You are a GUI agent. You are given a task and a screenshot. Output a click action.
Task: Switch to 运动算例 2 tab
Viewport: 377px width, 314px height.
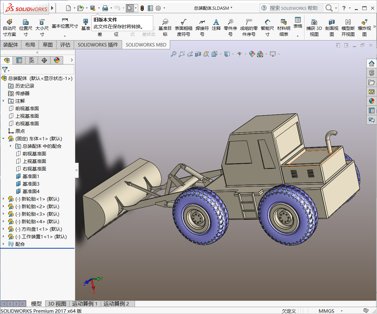[116, 304]
